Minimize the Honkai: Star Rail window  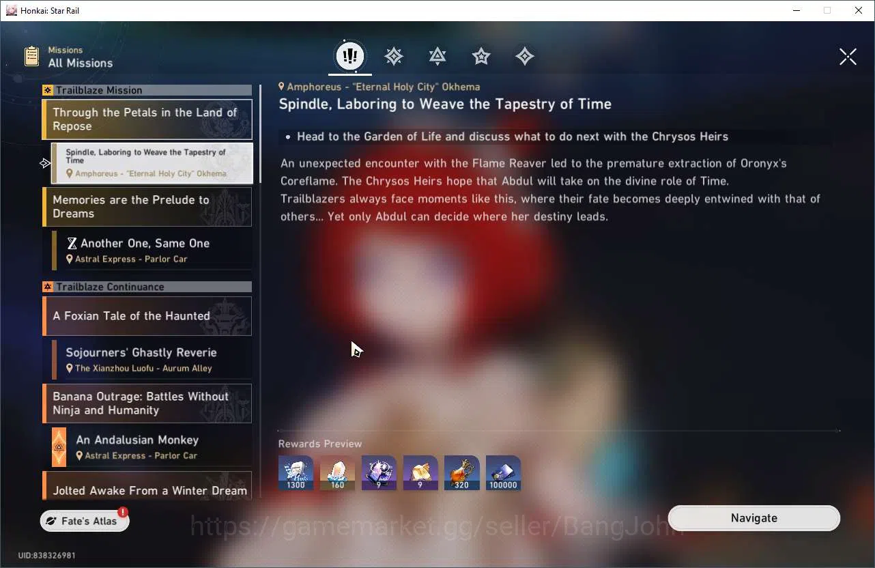coord(797,10)
